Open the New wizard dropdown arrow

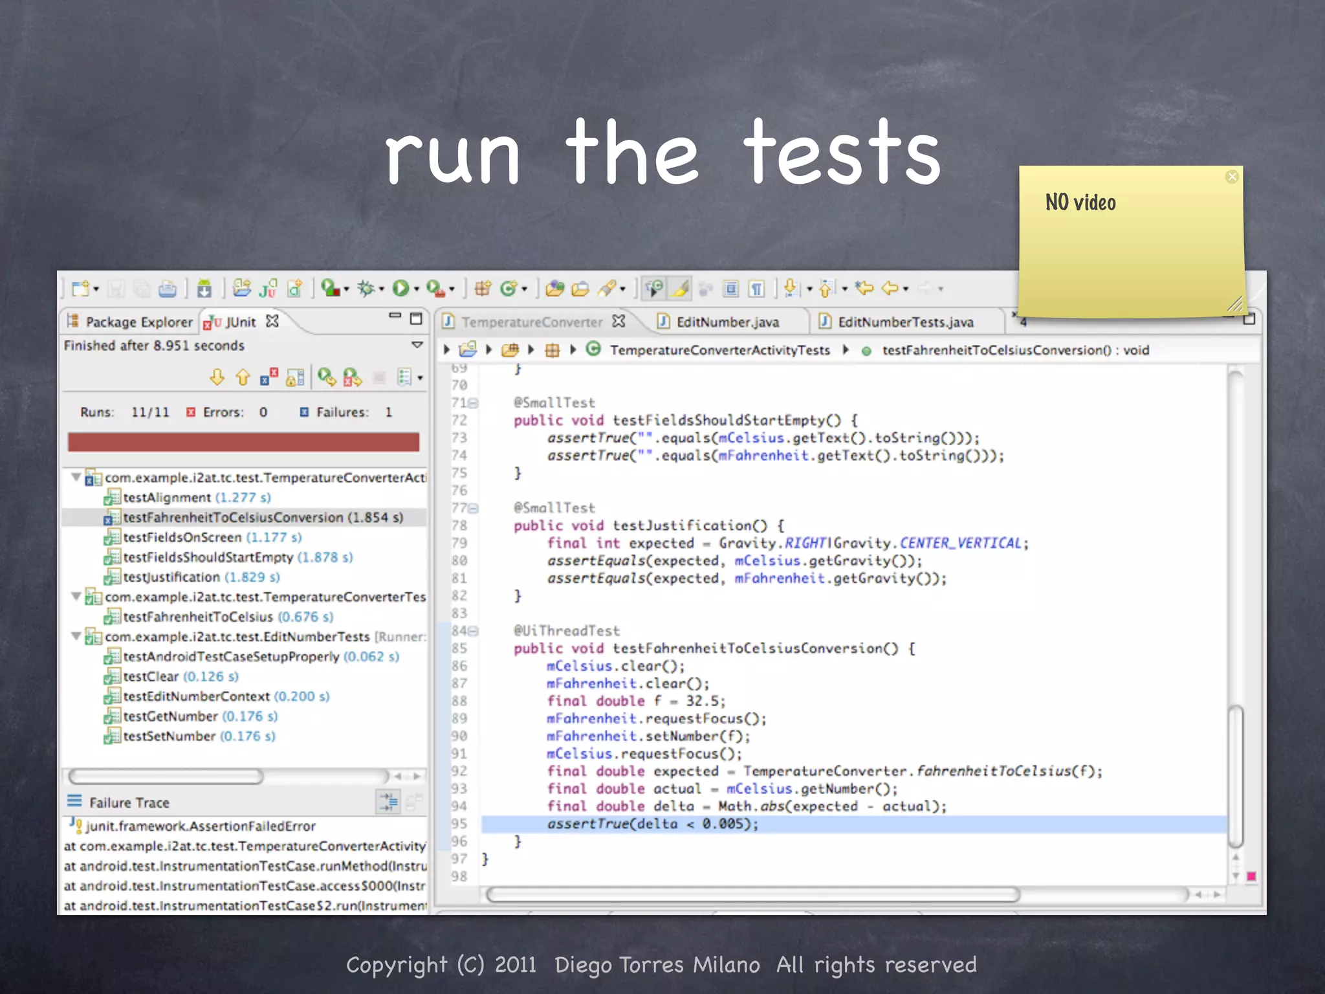click(x=96, y=289)
